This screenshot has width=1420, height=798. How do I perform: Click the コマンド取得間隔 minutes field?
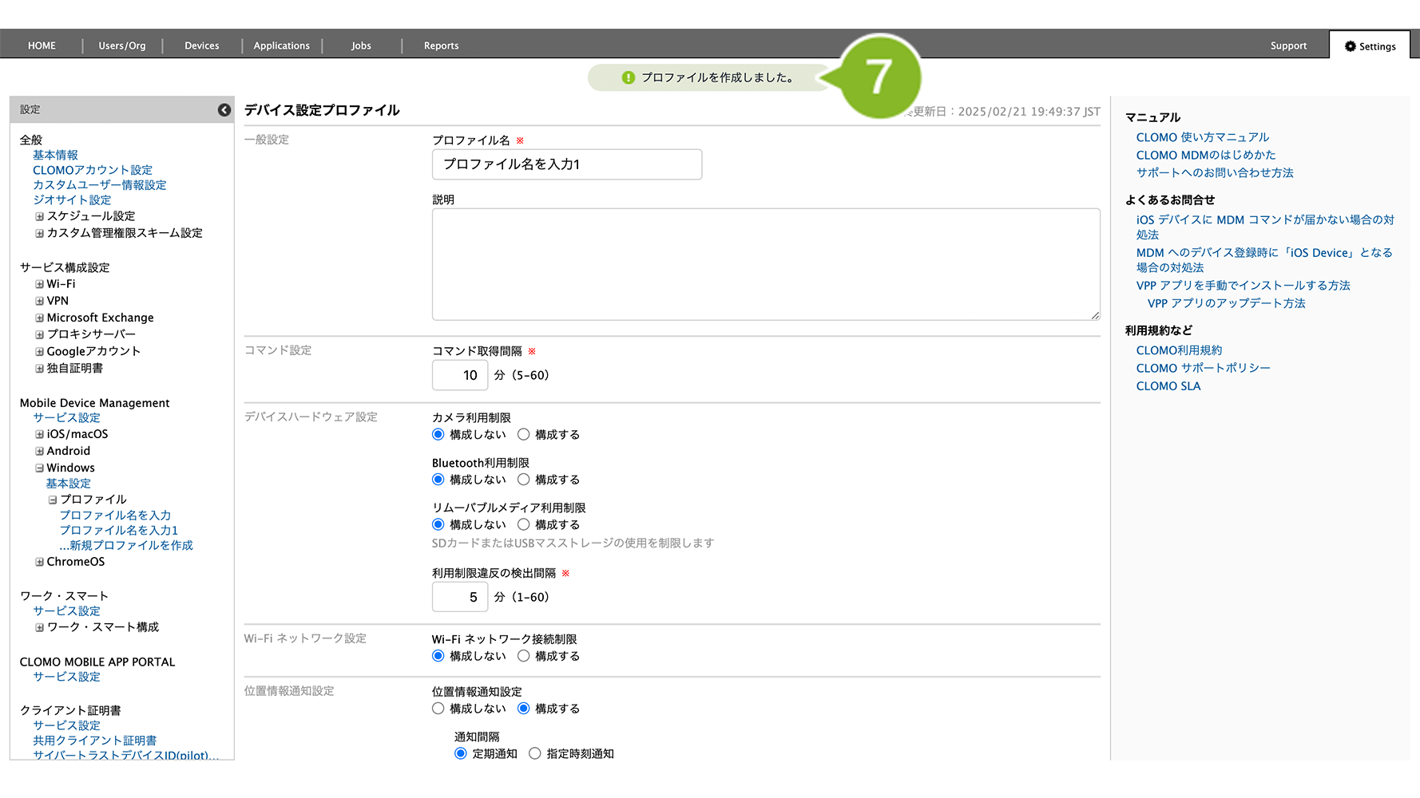tap(460, 375)
